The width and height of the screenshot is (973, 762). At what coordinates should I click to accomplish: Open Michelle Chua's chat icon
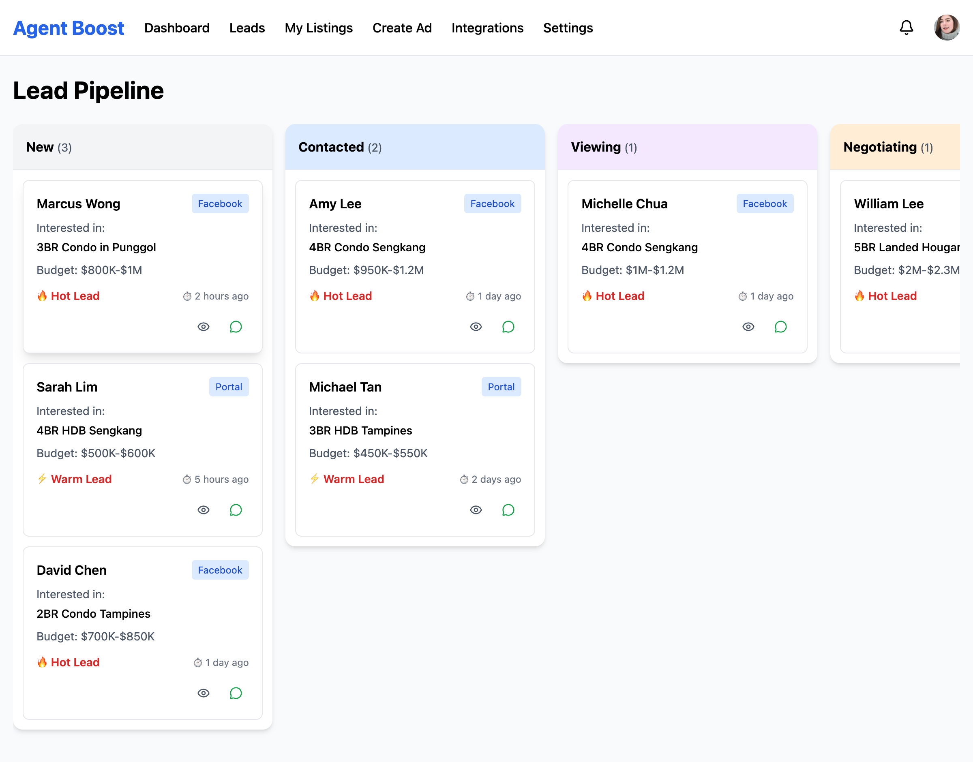(780, 327)
